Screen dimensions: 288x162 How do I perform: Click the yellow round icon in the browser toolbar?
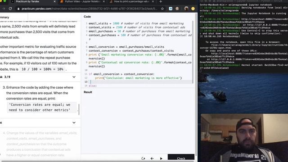(x=193, y=9)
